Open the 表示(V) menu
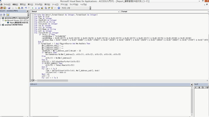This screenshot has height=117, width=209. [x=23, y=5]
